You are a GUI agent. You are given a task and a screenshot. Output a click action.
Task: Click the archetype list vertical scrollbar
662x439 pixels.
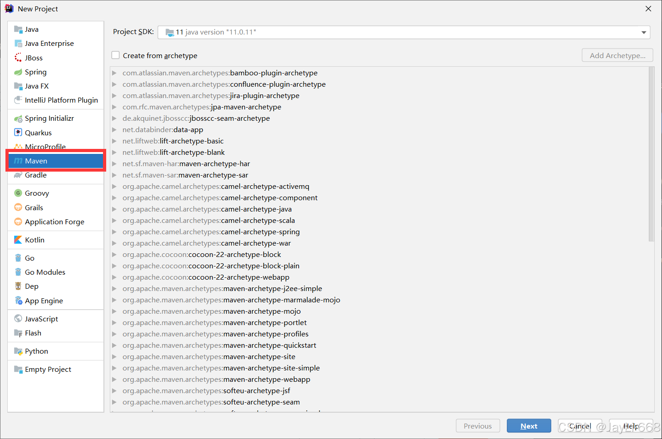pos(652,154)
